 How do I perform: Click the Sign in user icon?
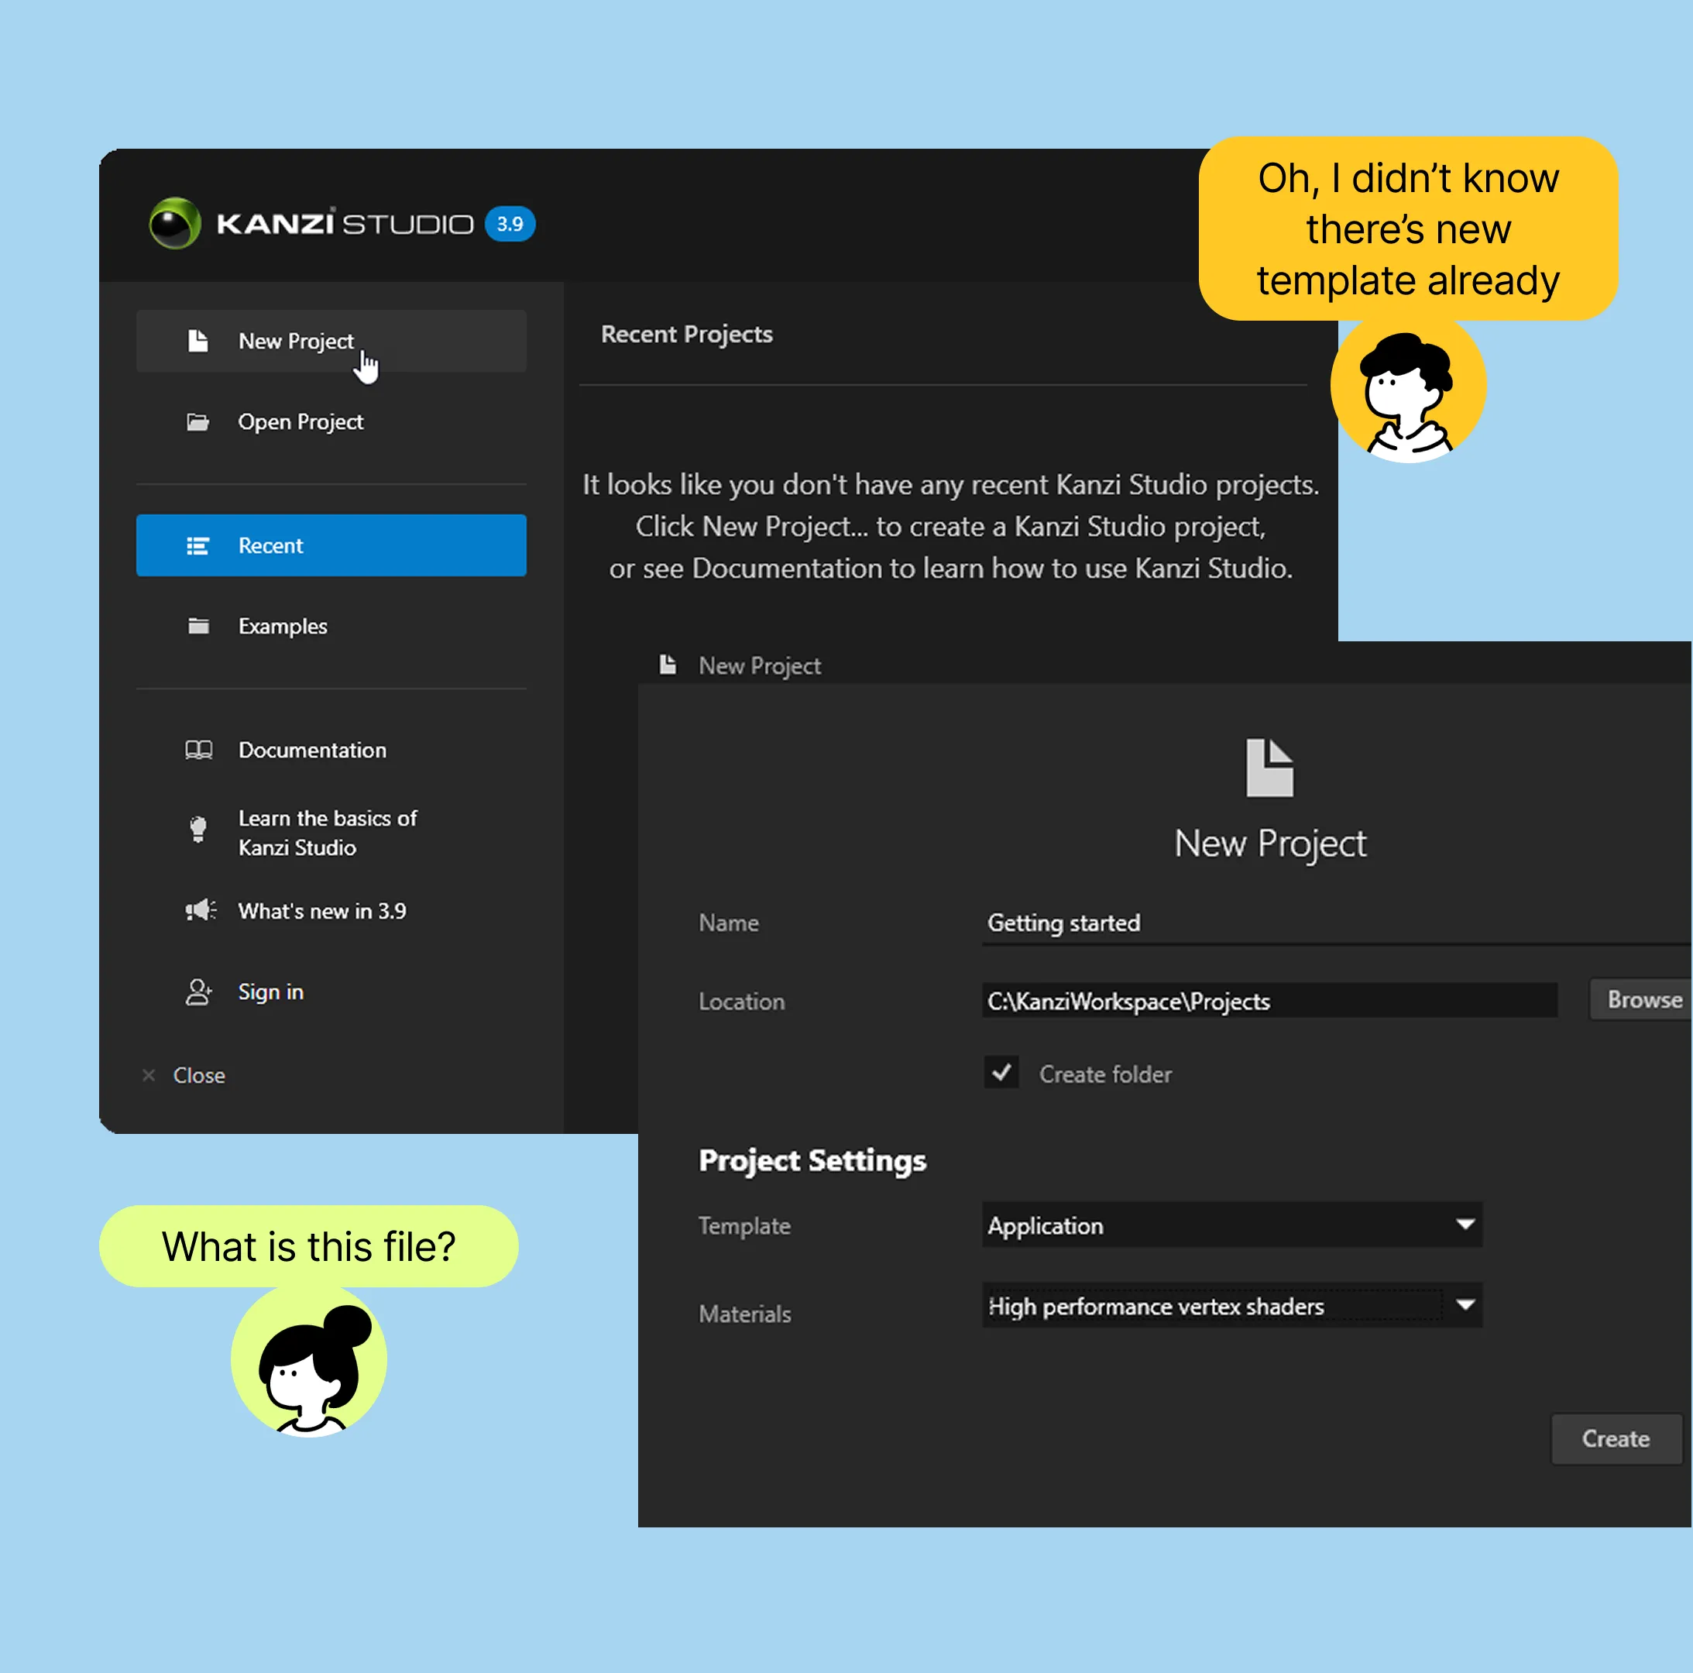[199, 992]
